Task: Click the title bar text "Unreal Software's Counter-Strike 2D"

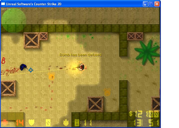Action: 34,4
